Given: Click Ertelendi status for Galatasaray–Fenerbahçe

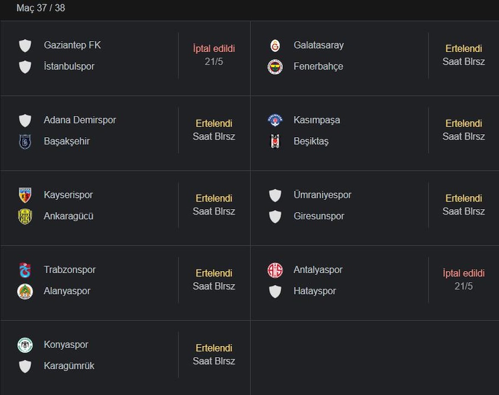Looking at the screenshot, I should (x=463, y=49).
